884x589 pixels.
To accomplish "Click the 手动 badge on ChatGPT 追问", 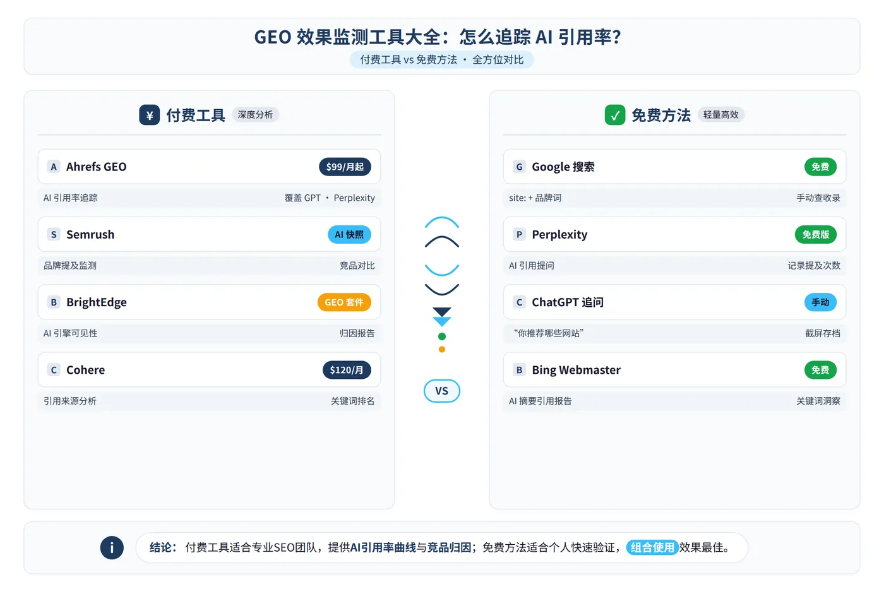I will tap(820, 302).
